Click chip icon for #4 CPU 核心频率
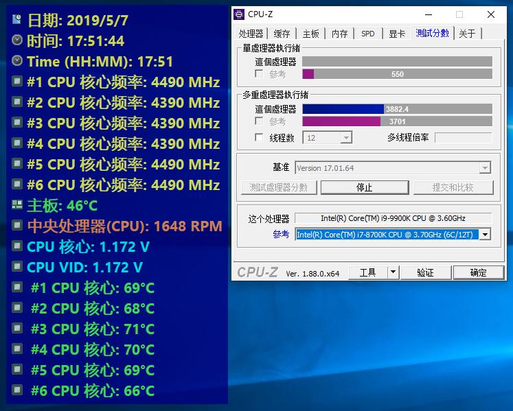Image resolution: width=513 pixels, height=411 pixels. point(17,143)
